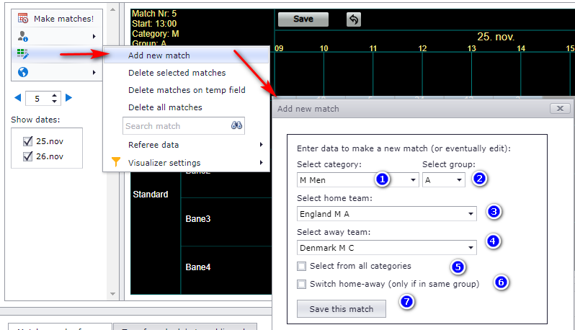575x330 pixels.
Task: Click the Visualizer settings funnel icon
Action: (x=115, y=162)
